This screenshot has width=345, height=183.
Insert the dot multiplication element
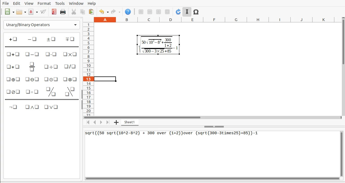point(51,54)
